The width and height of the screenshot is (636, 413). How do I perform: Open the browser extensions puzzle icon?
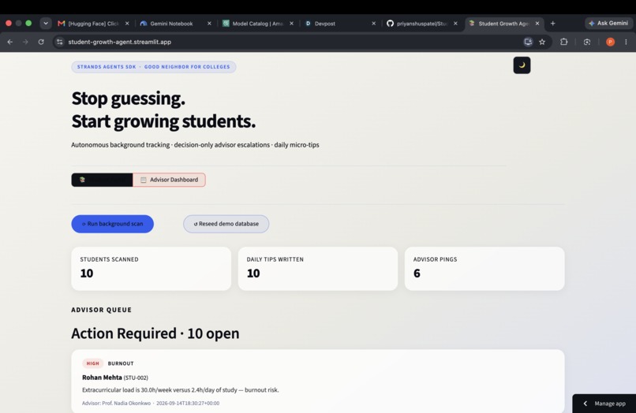(564, 42)
